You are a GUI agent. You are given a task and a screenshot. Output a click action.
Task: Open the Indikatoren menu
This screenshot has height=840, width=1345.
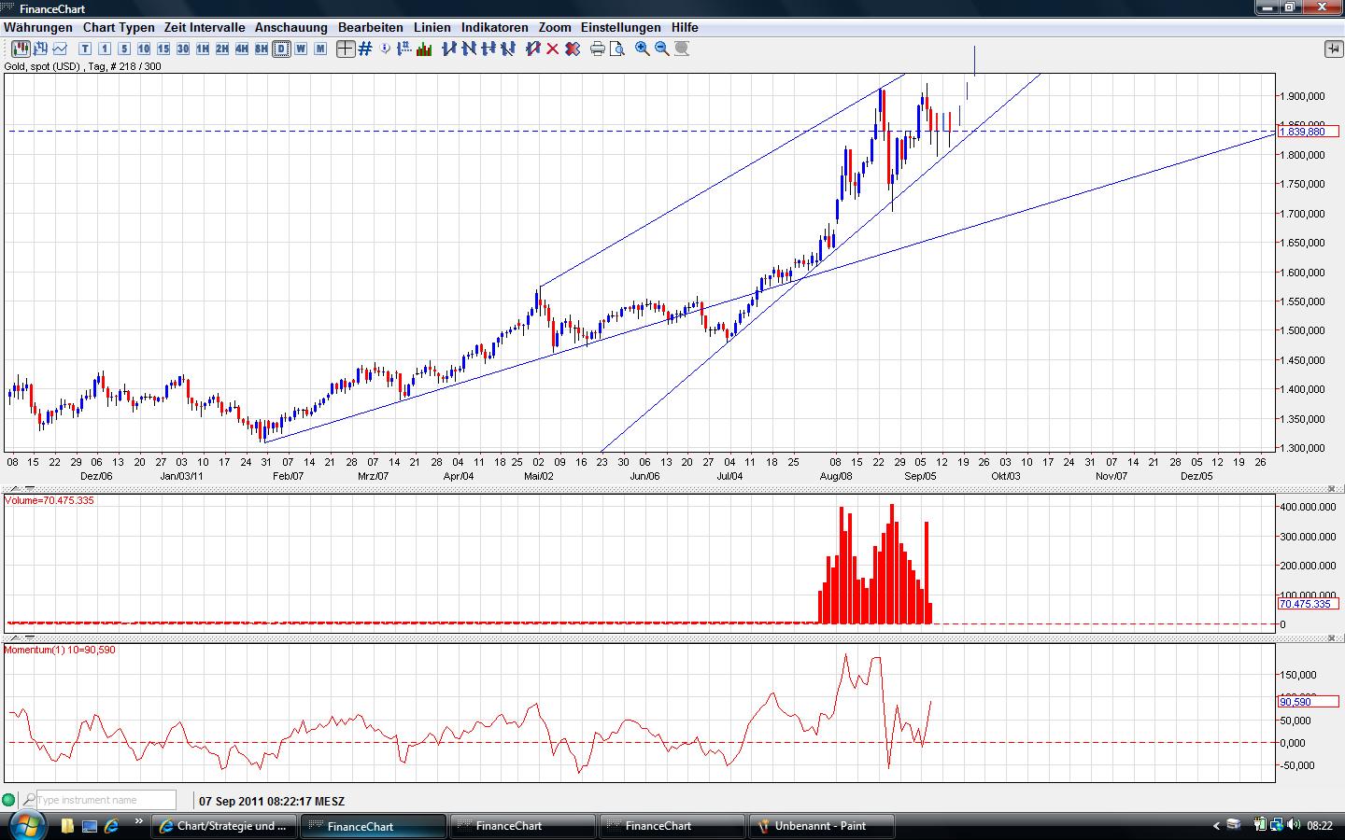click(x=495, y=27)
